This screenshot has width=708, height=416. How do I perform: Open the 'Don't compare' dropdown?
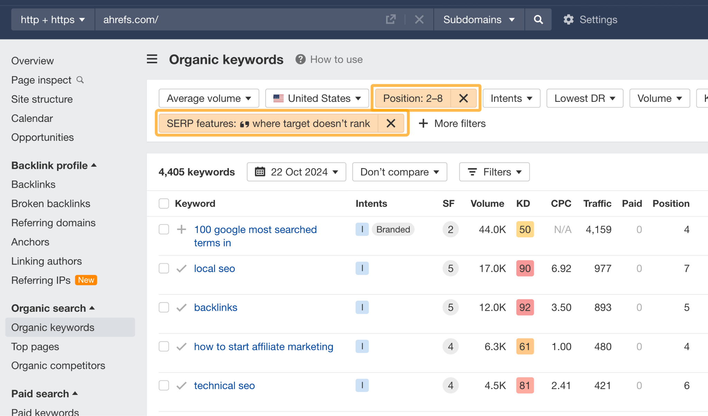[x=400, y=172]
